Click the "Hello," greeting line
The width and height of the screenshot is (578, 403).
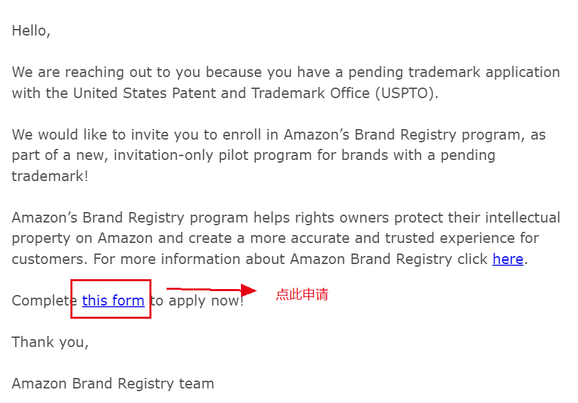pyautogui.click(x=31, y=31)
